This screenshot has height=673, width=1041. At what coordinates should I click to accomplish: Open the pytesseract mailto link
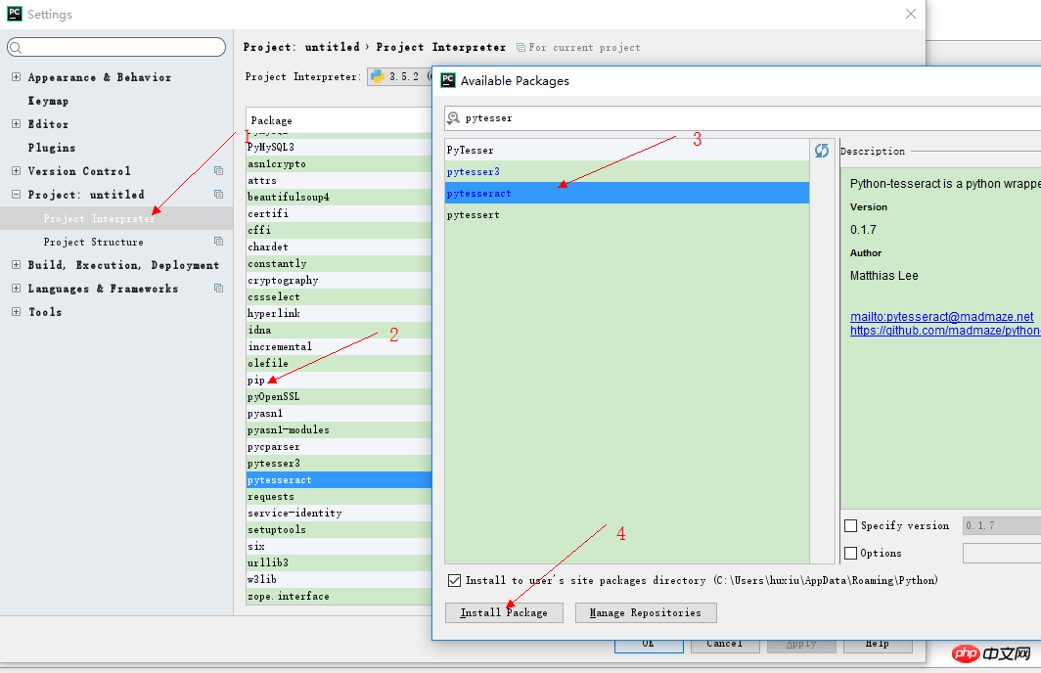[941, 317]
